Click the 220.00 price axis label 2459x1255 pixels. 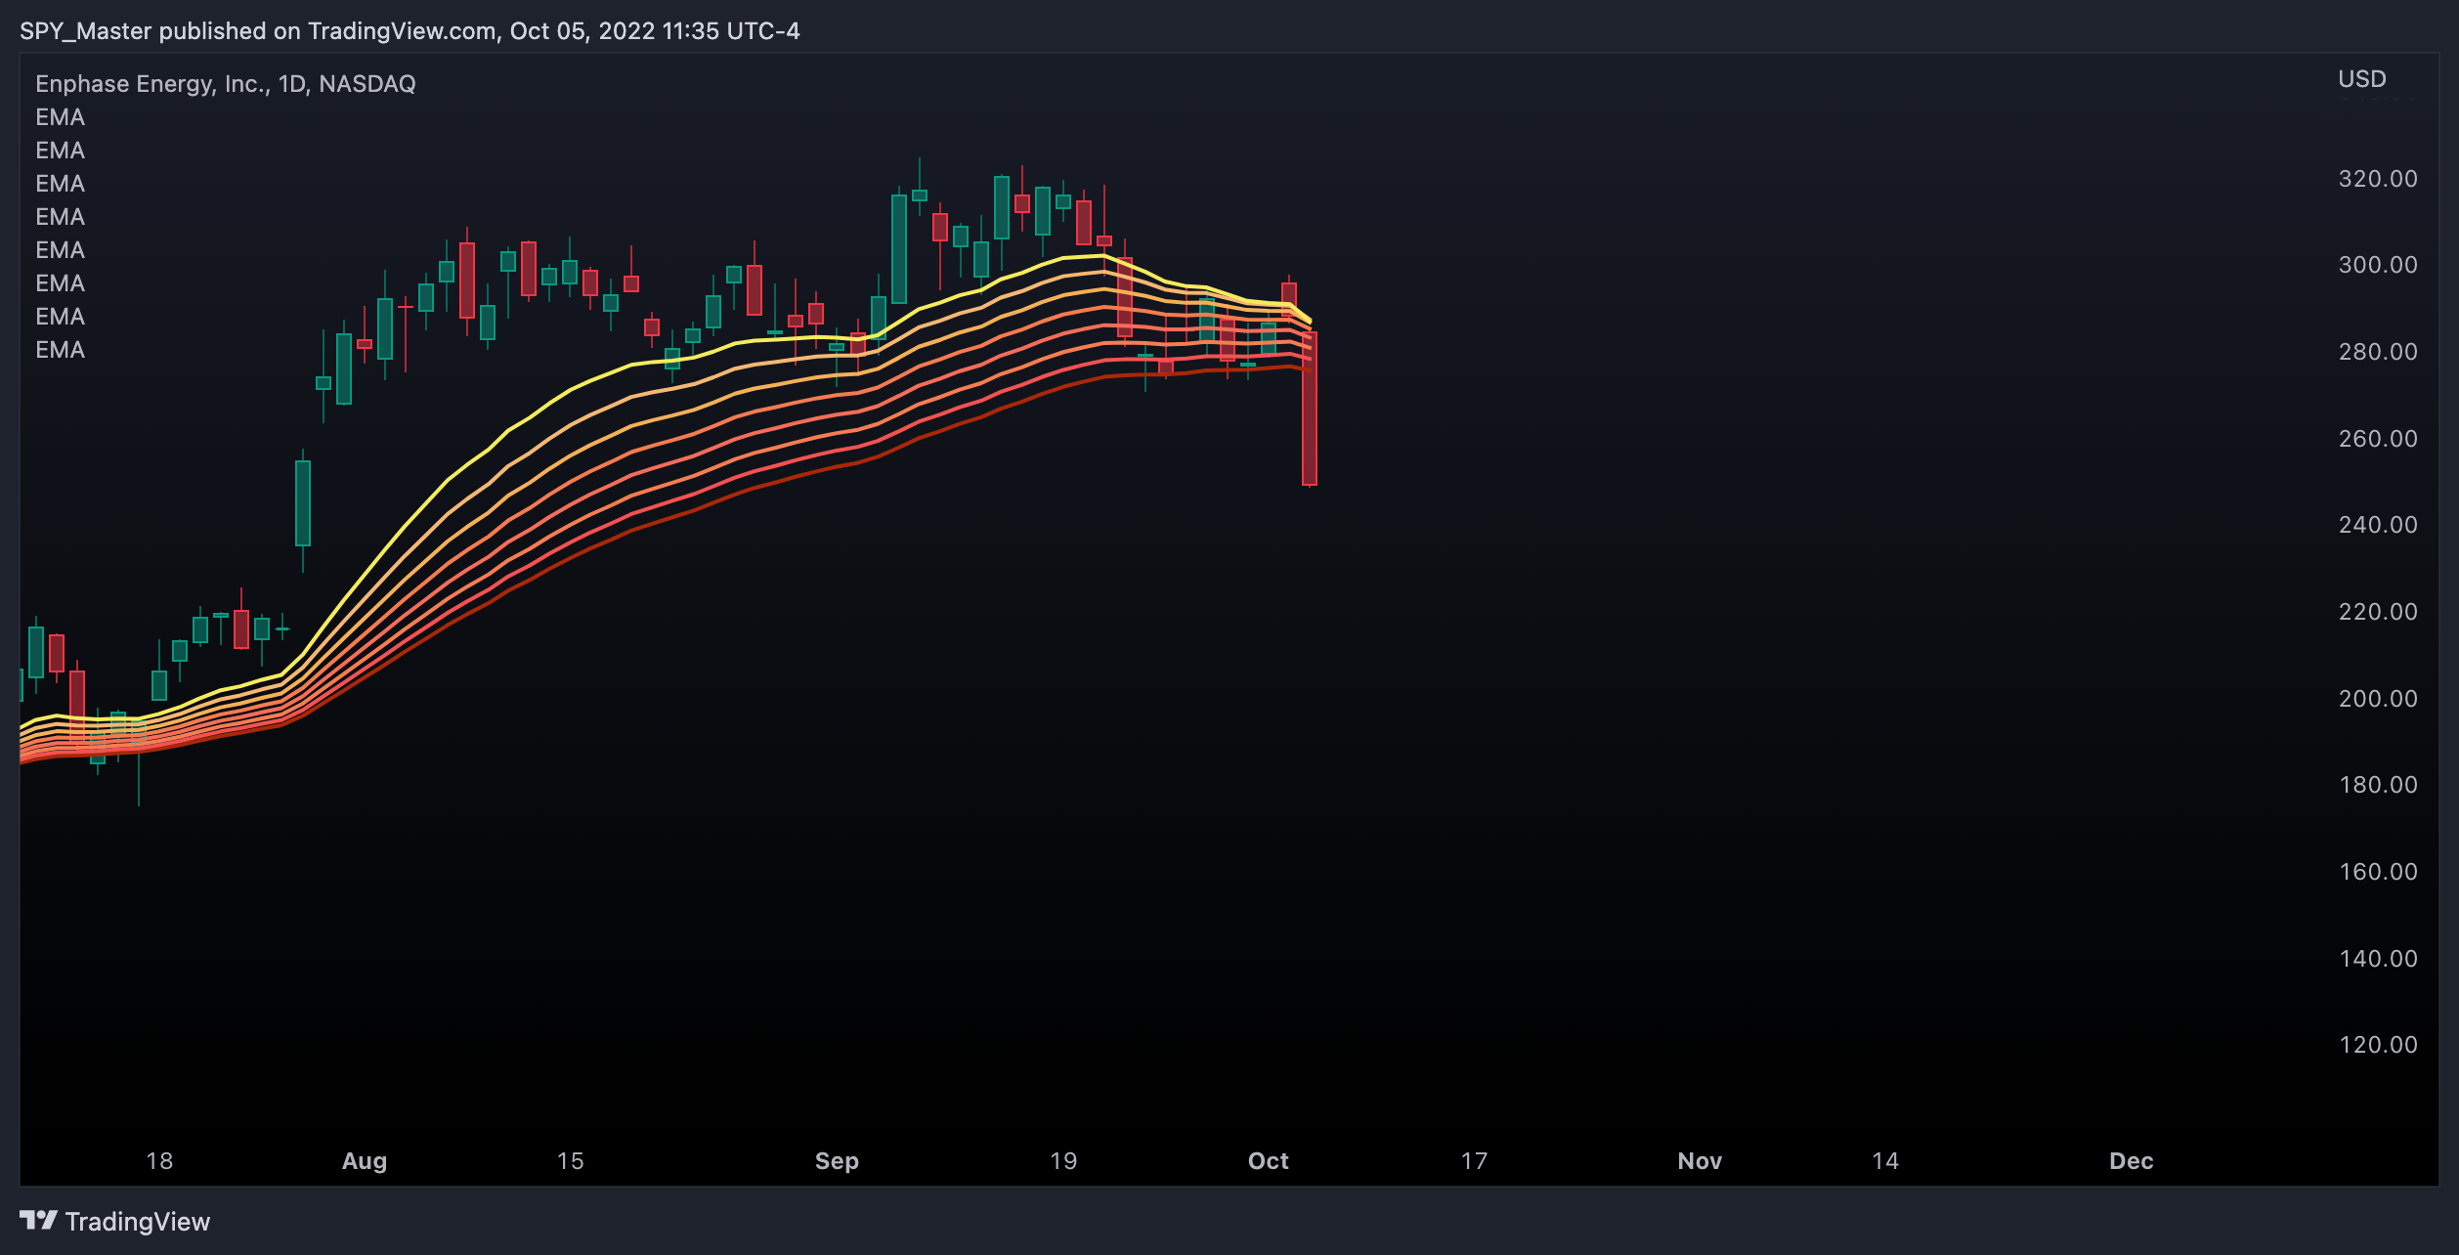[2378, 612]
